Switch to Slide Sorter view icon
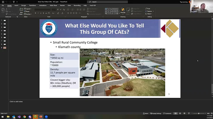Image resolution: width=213 pixels, height=119 pixels. click(x=180, y=113)
